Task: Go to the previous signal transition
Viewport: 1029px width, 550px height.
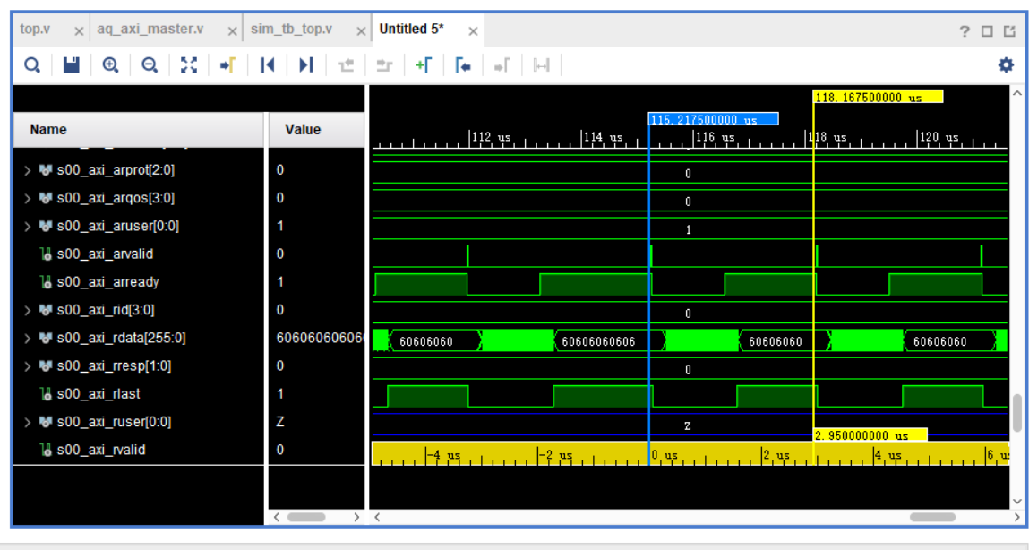Action: point(265,64)
